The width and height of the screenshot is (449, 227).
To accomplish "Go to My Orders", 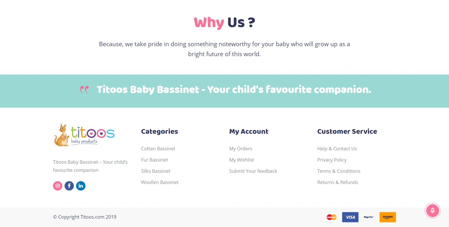I will click(240, 149).
